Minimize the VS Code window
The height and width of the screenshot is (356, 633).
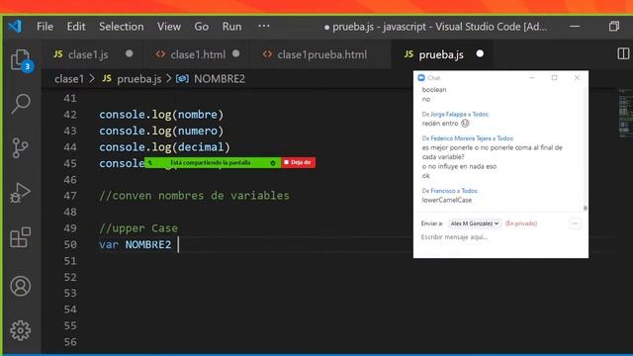tap(575, 27)
